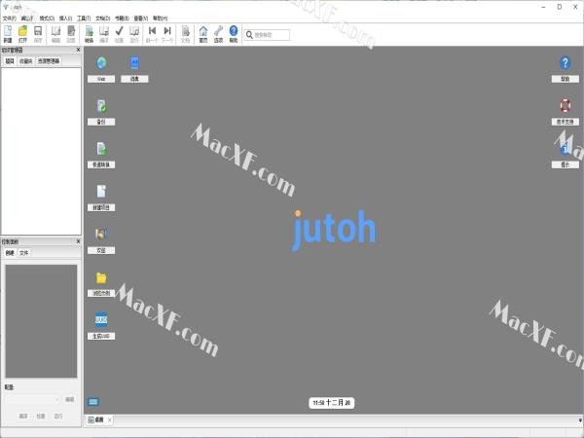Click the Generate UUID desktop icon
This screenshot has width=584, height=438.
(101, 320)
